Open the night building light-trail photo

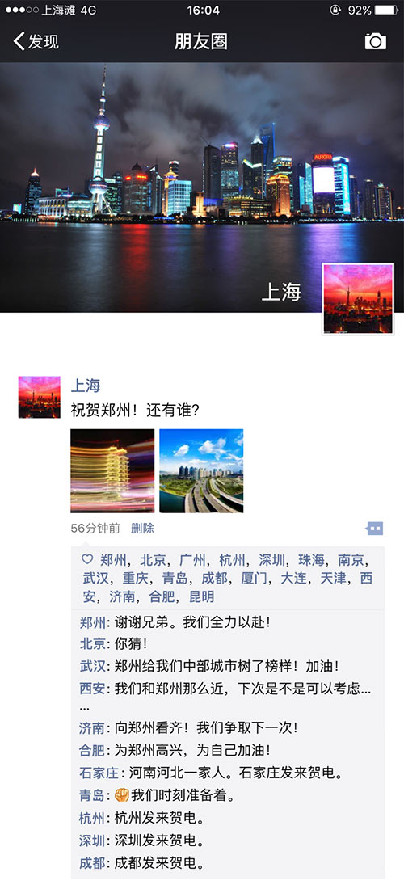click(112, 470)
